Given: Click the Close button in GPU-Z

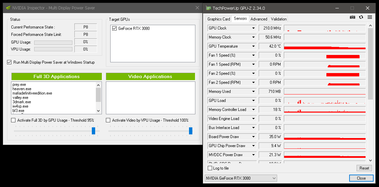Looking at the screenshot, I should 361,178.
